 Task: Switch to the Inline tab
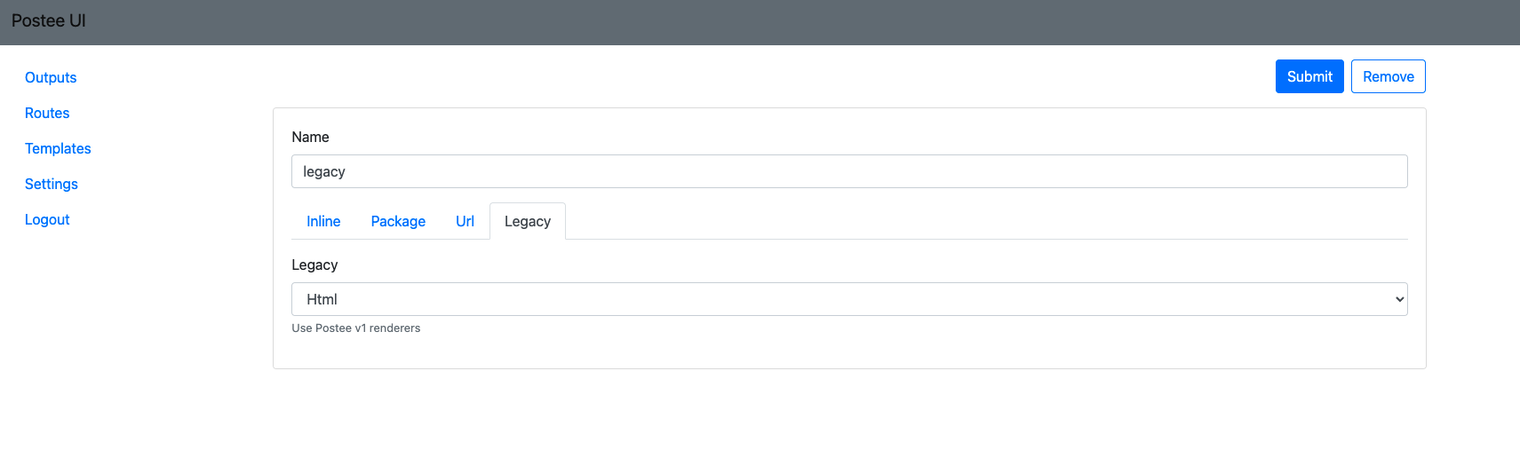click(x=323, y=221)
